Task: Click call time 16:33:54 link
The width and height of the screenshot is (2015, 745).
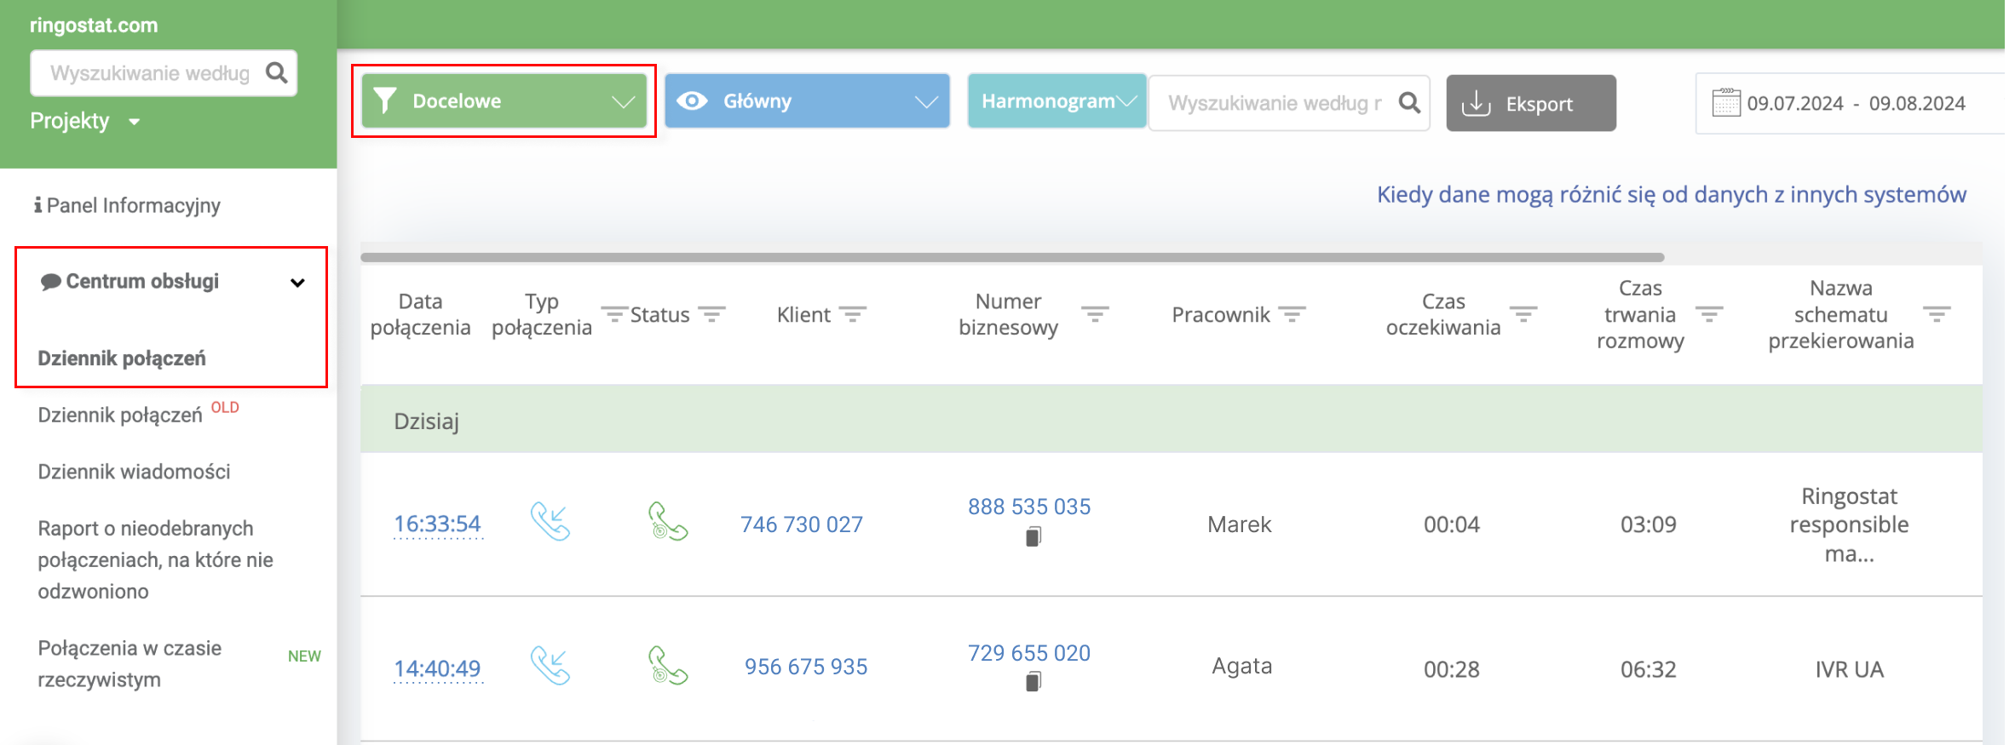Action: 438,524
